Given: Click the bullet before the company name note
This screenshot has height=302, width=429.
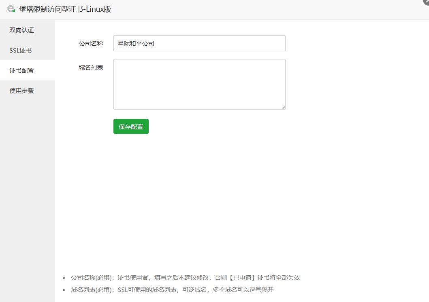Looking at the screenshot, I should point(63,278).
